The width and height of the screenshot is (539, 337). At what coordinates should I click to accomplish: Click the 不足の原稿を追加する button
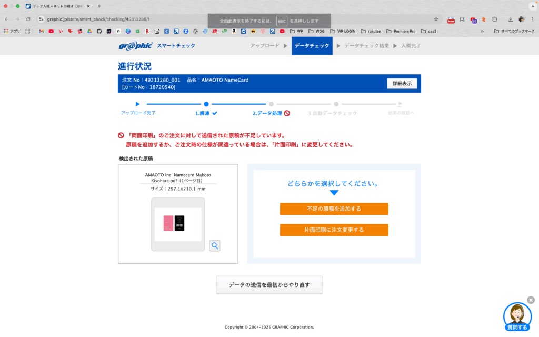pos(334,209)
